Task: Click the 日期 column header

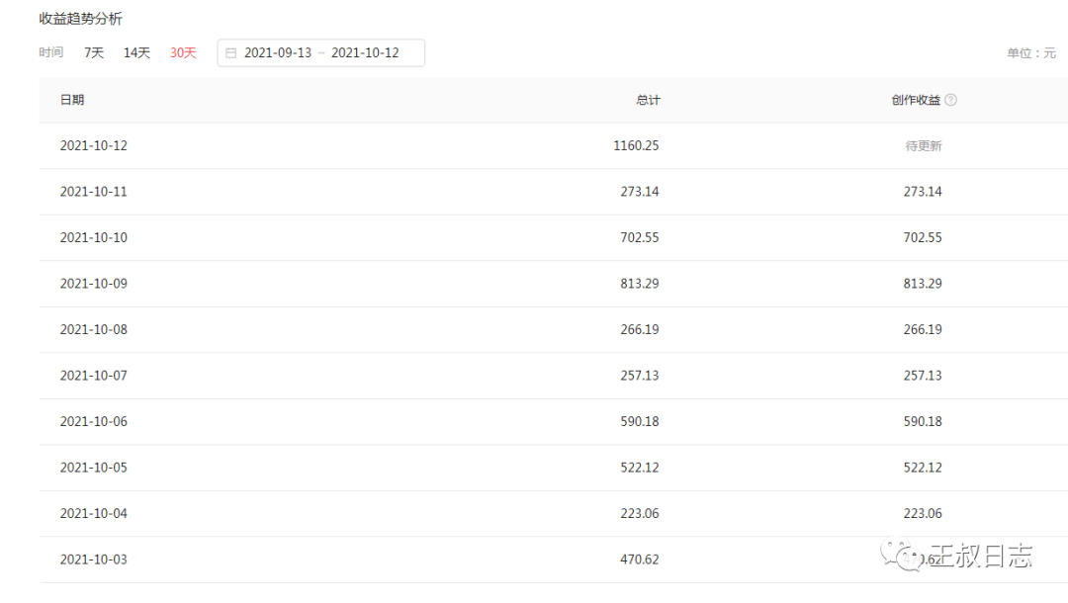Action: 72,100
